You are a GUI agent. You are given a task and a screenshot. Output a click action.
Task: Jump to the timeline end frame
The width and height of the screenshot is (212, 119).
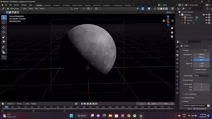(96, 104)
